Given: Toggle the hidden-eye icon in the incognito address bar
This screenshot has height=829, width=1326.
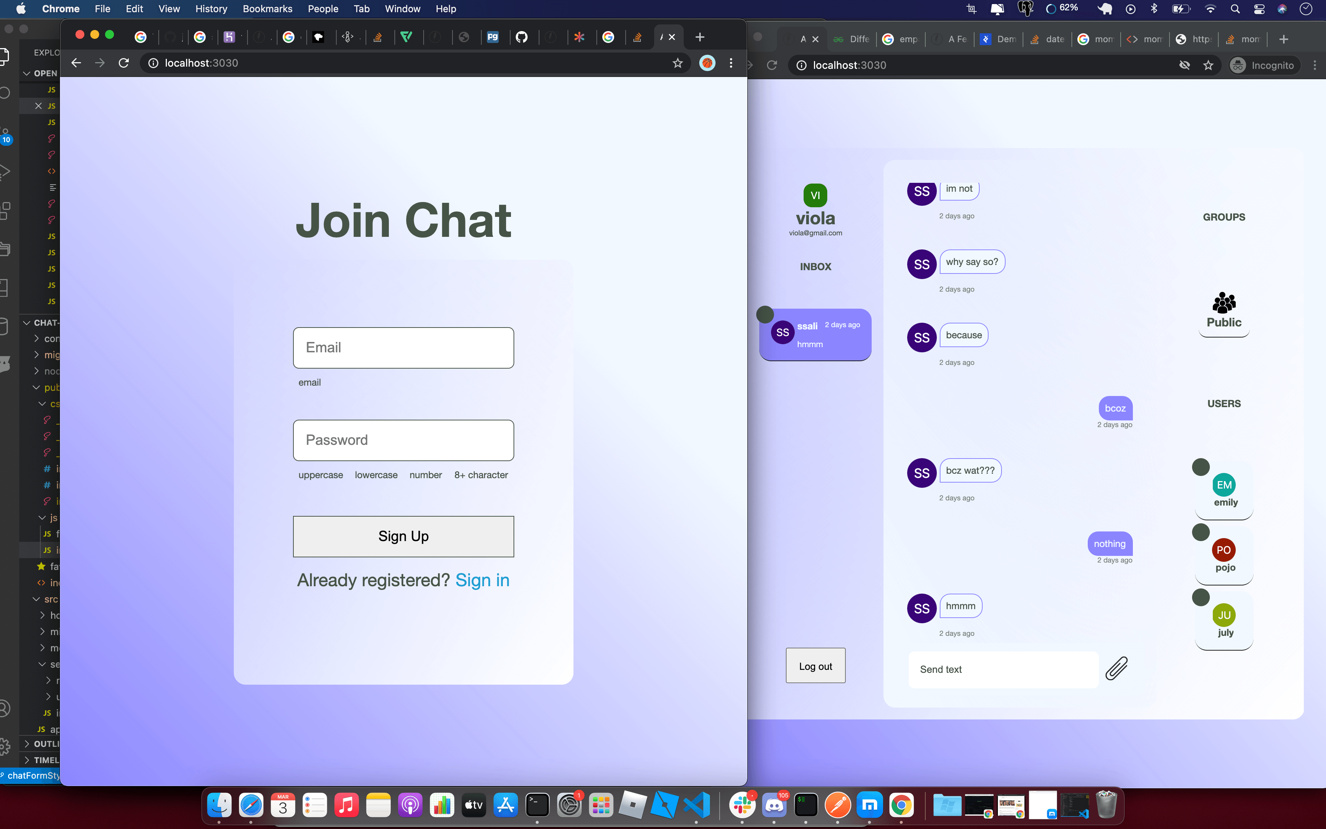Looking at the screenshot, I should click(x=1185, y=65).
